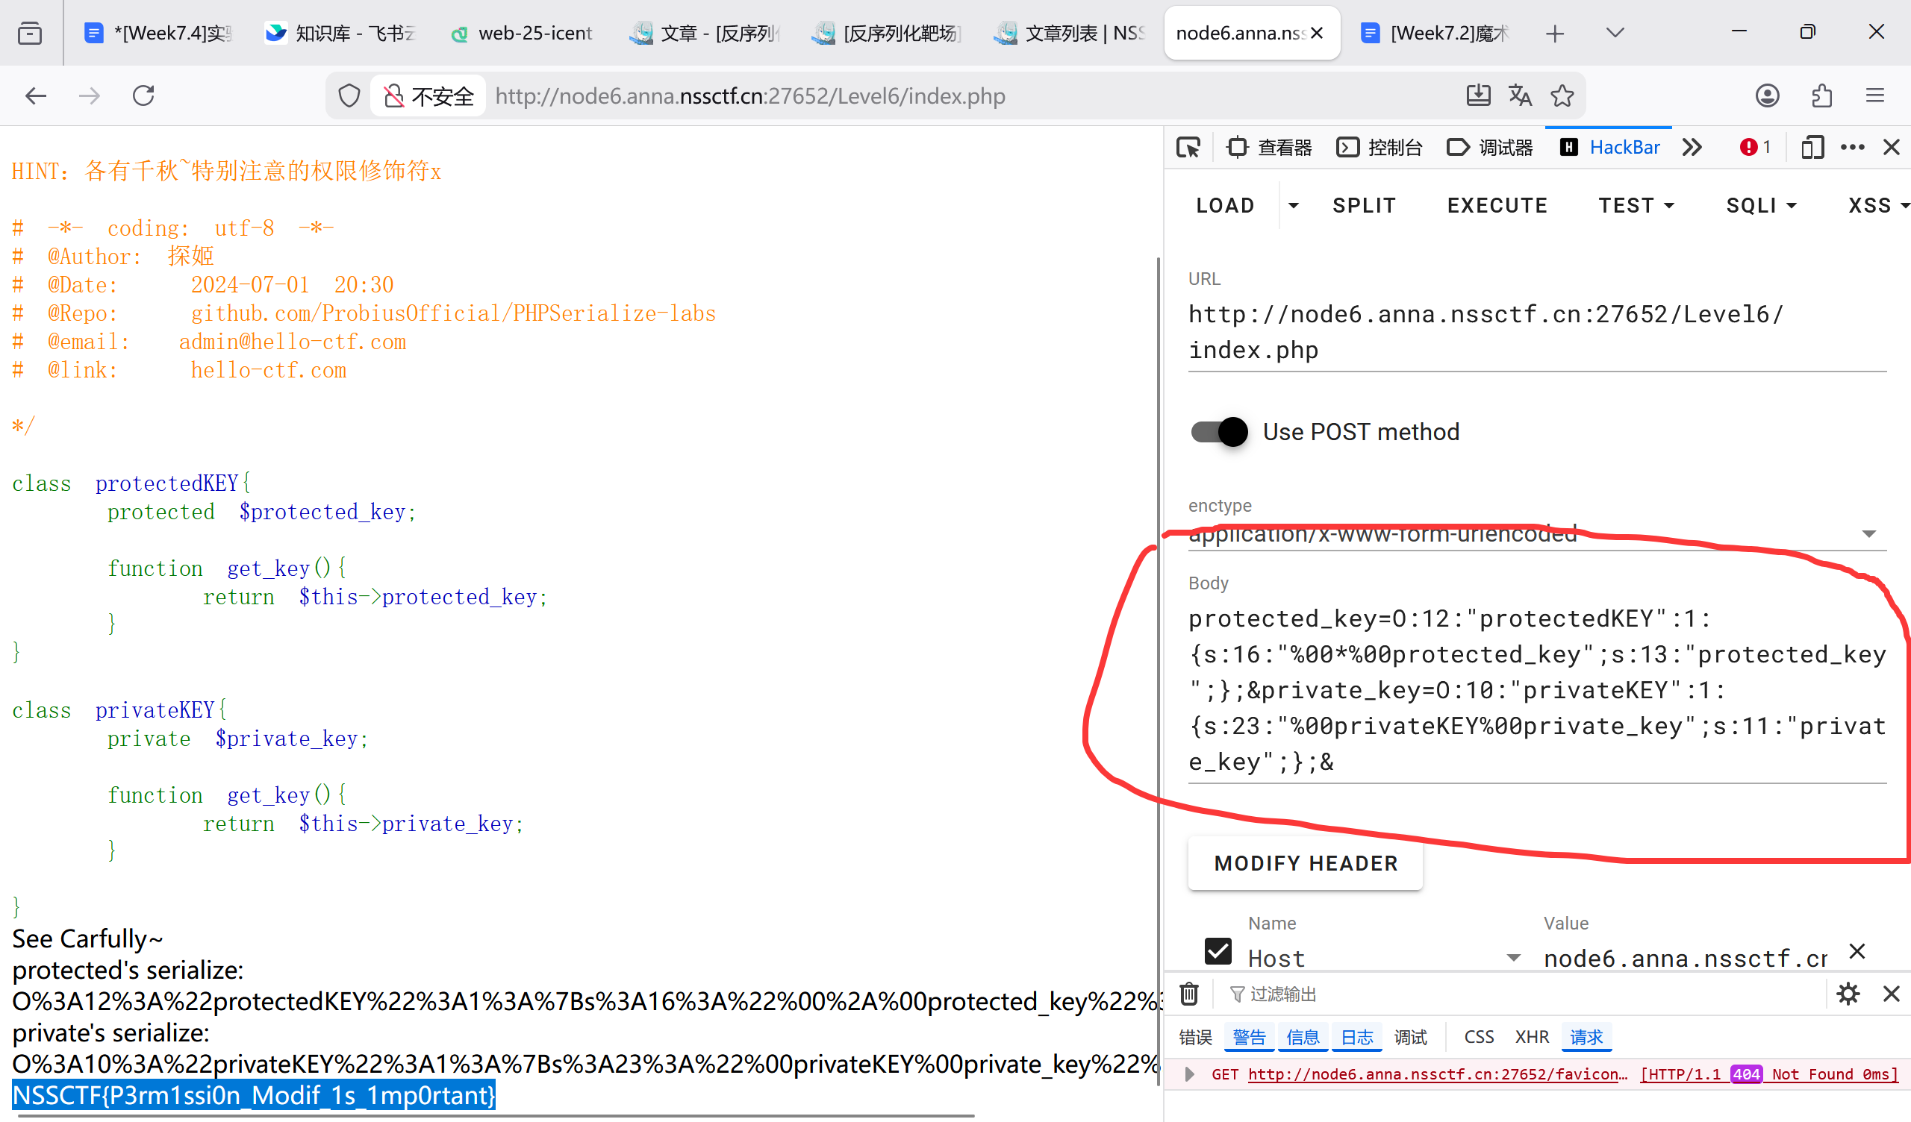Expand the enctype dropdown
The height and width of the screenshot is (1122, 1911).
(1868, 534)
